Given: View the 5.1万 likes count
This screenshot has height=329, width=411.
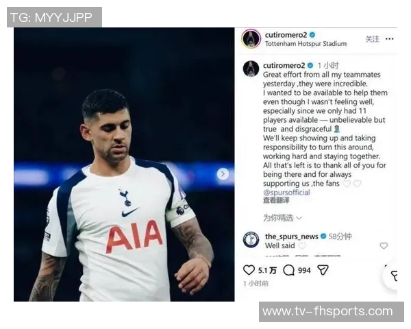Looking at the screenshot, I should (x=267, y=270).
